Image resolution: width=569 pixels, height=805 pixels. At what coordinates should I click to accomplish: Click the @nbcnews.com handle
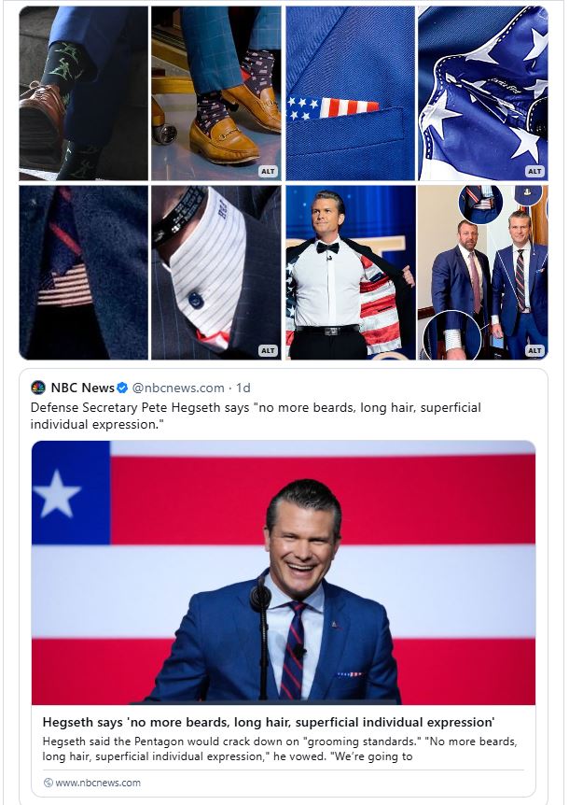tap(178, 388)
